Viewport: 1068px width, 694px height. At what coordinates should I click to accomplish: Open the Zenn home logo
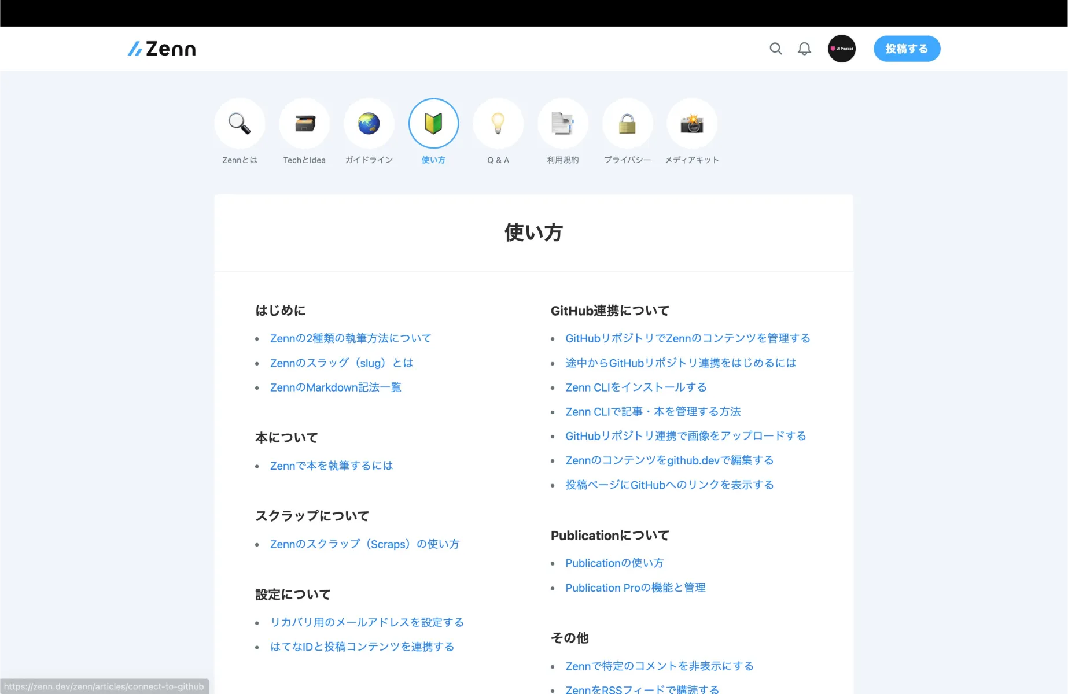162,49
